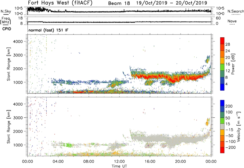Click the "normal (fast) 151 IF" text
Image resolution: width=244 pixels, height=168 pixels.
pyautogui.click(x=48, y=30)
